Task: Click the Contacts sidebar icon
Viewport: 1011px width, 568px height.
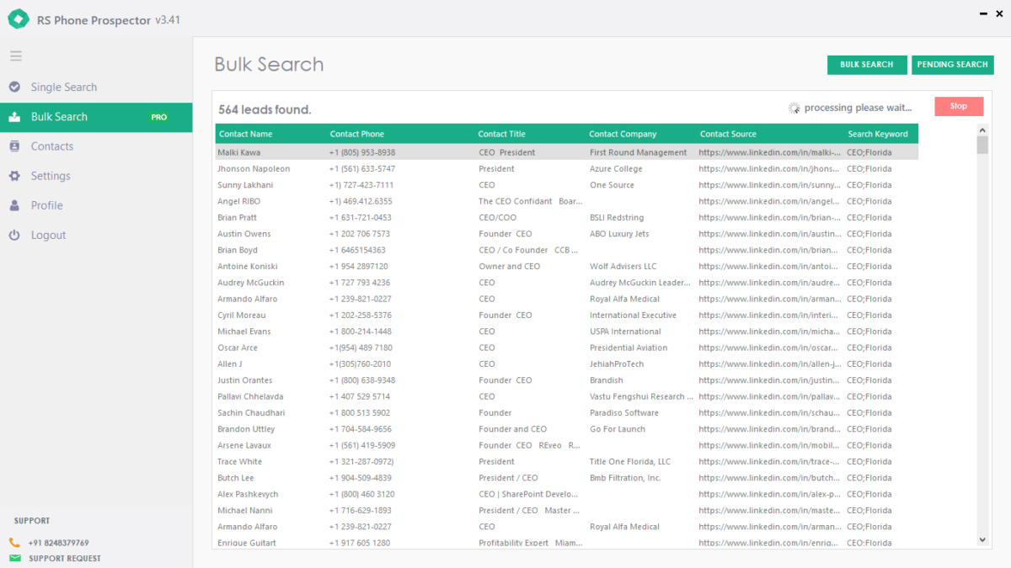Action: pyautogui.click(x=14, y=146)
